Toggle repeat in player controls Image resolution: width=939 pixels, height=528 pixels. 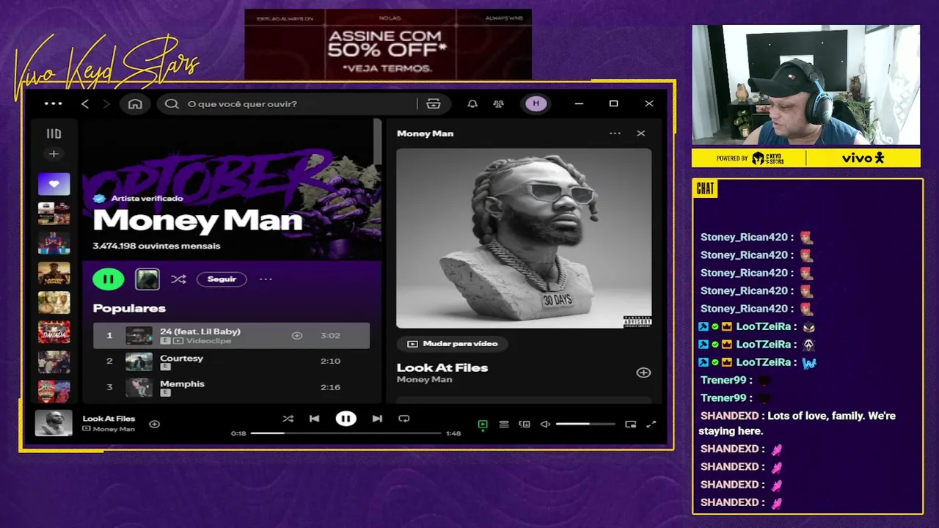pos(403,419)
